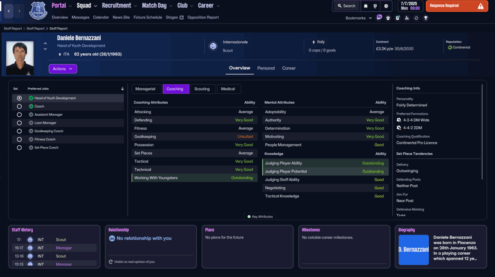Click the 4-2-4 DM Wide formation icon

398,120
